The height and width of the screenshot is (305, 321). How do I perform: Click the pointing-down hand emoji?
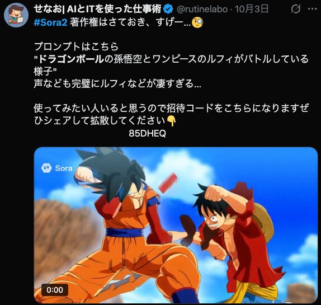pyautogui.click(x=171, y=121)
